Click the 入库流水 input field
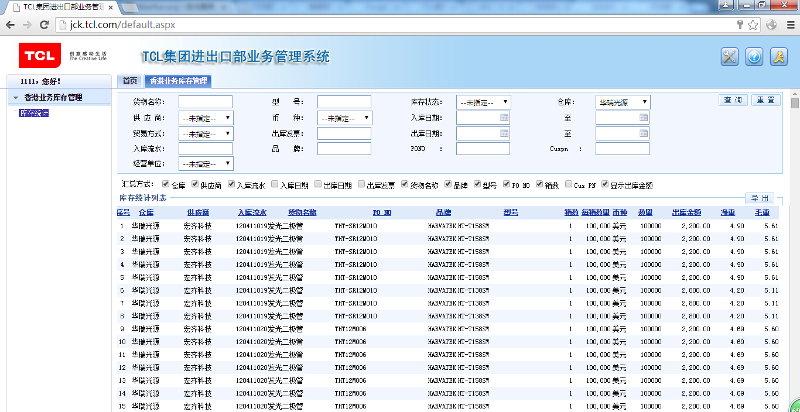800x412 pixels. pos(206,149)
